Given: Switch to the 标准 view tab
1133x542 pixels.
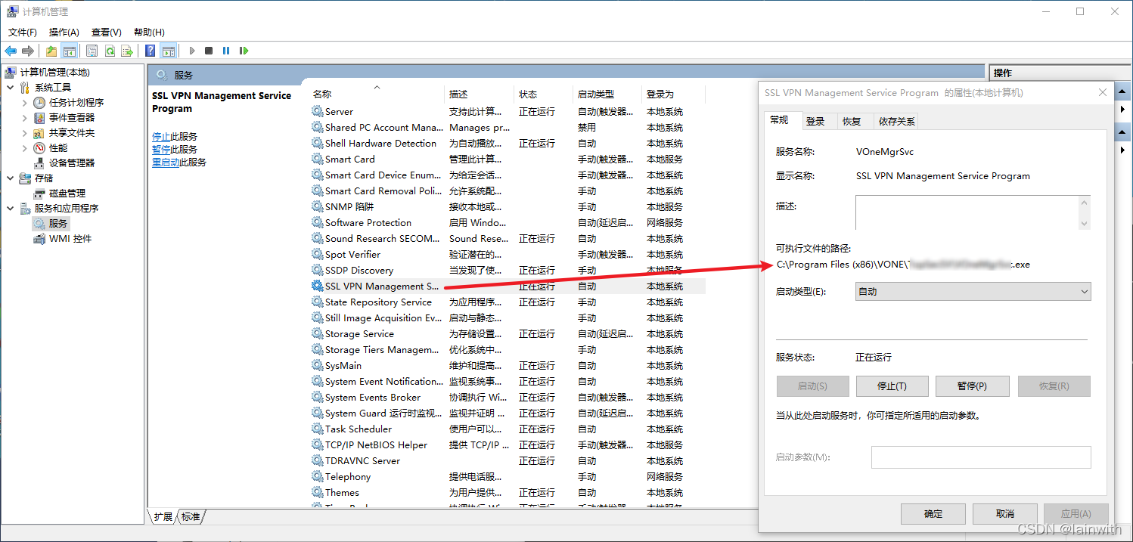Looking at the screenshot, I should point(191,517).
